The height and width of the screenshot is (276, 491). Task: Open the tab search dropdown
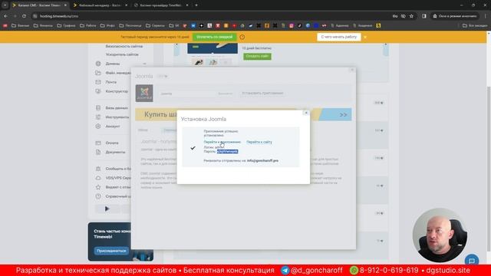click(5, 5)
